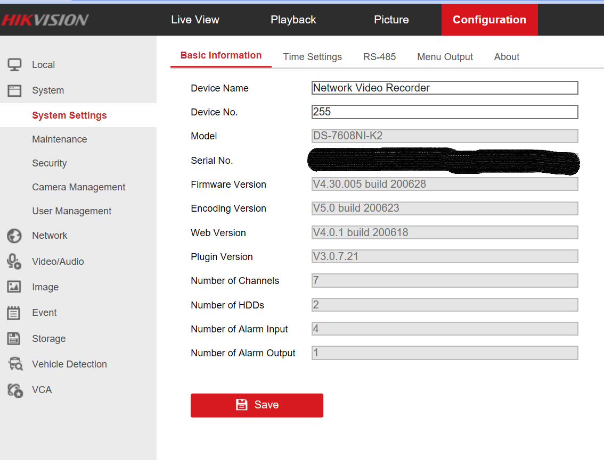Click the Local monitor icon in sidebar
The image size is (604, 460).
coord(14,65)
